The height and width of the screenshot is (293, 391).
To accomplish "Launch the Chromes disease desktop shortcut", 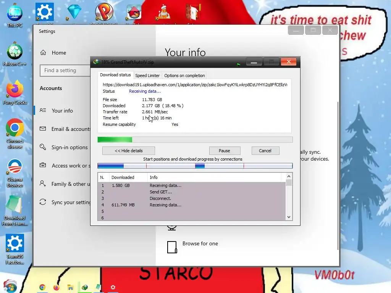I will [x=15, y=134].
